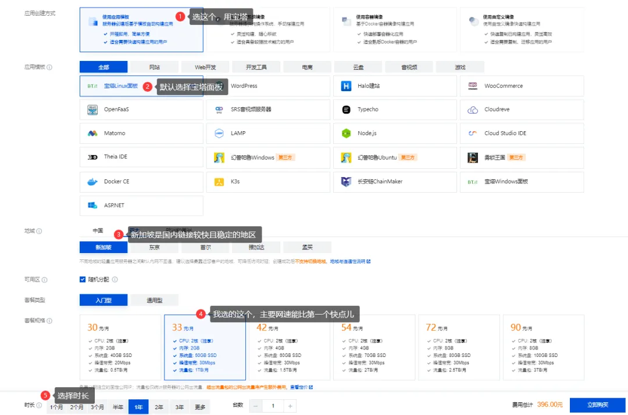628x415 pixels.
Task: Click the server quantity input field
Action: 273,406
